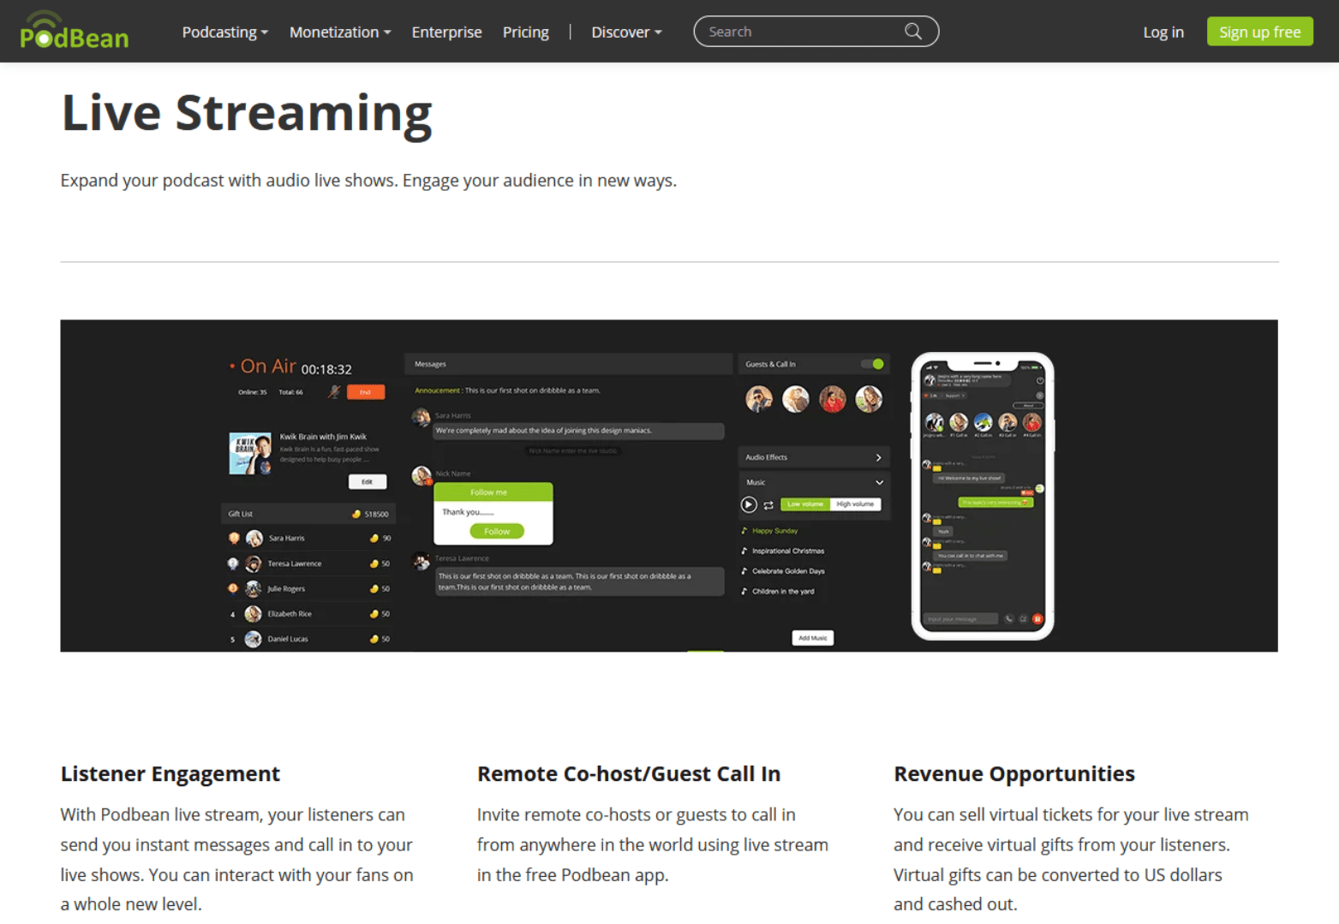Viewport: 1339px width, 924px height.
Task: Select the Live Streaming page heading
Action: point(247,112)
